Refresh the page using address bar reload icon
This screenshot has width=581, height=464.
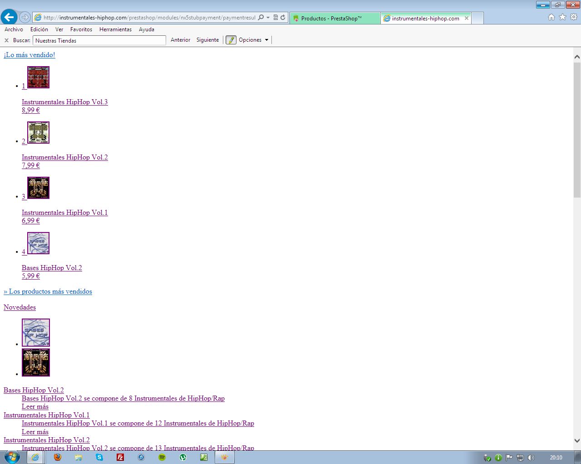tap(283, 18)
